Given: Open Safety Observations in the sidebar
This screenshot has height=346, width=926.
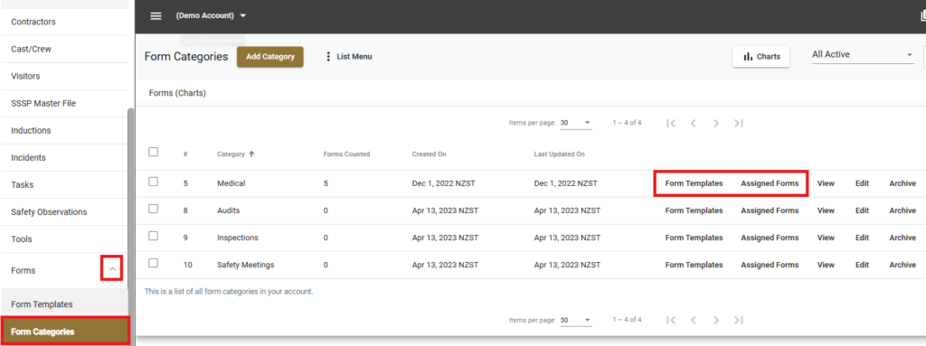Looking at the screenshot, I should (64, 212).
